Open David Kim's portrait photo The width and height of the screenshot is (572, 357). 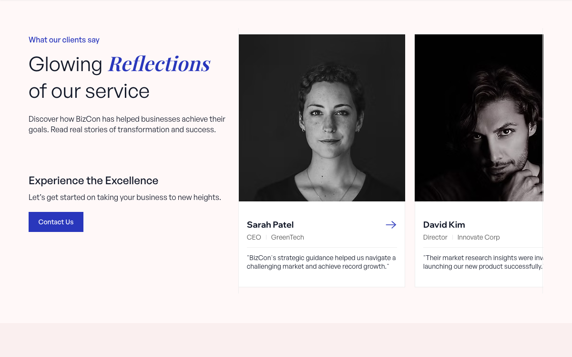pyautogui.click(x=479, y=118)
